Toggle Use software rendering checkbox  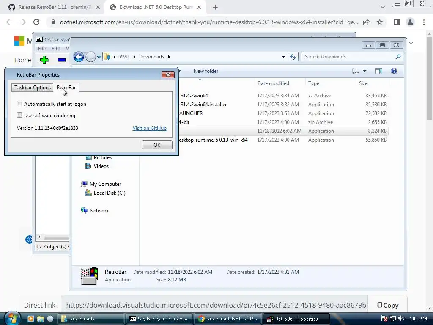[19, 115]
